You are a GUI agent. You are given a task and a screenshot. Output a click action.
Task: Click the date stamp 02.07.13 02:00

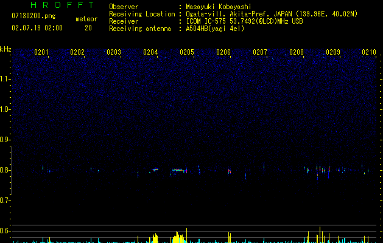37,28
